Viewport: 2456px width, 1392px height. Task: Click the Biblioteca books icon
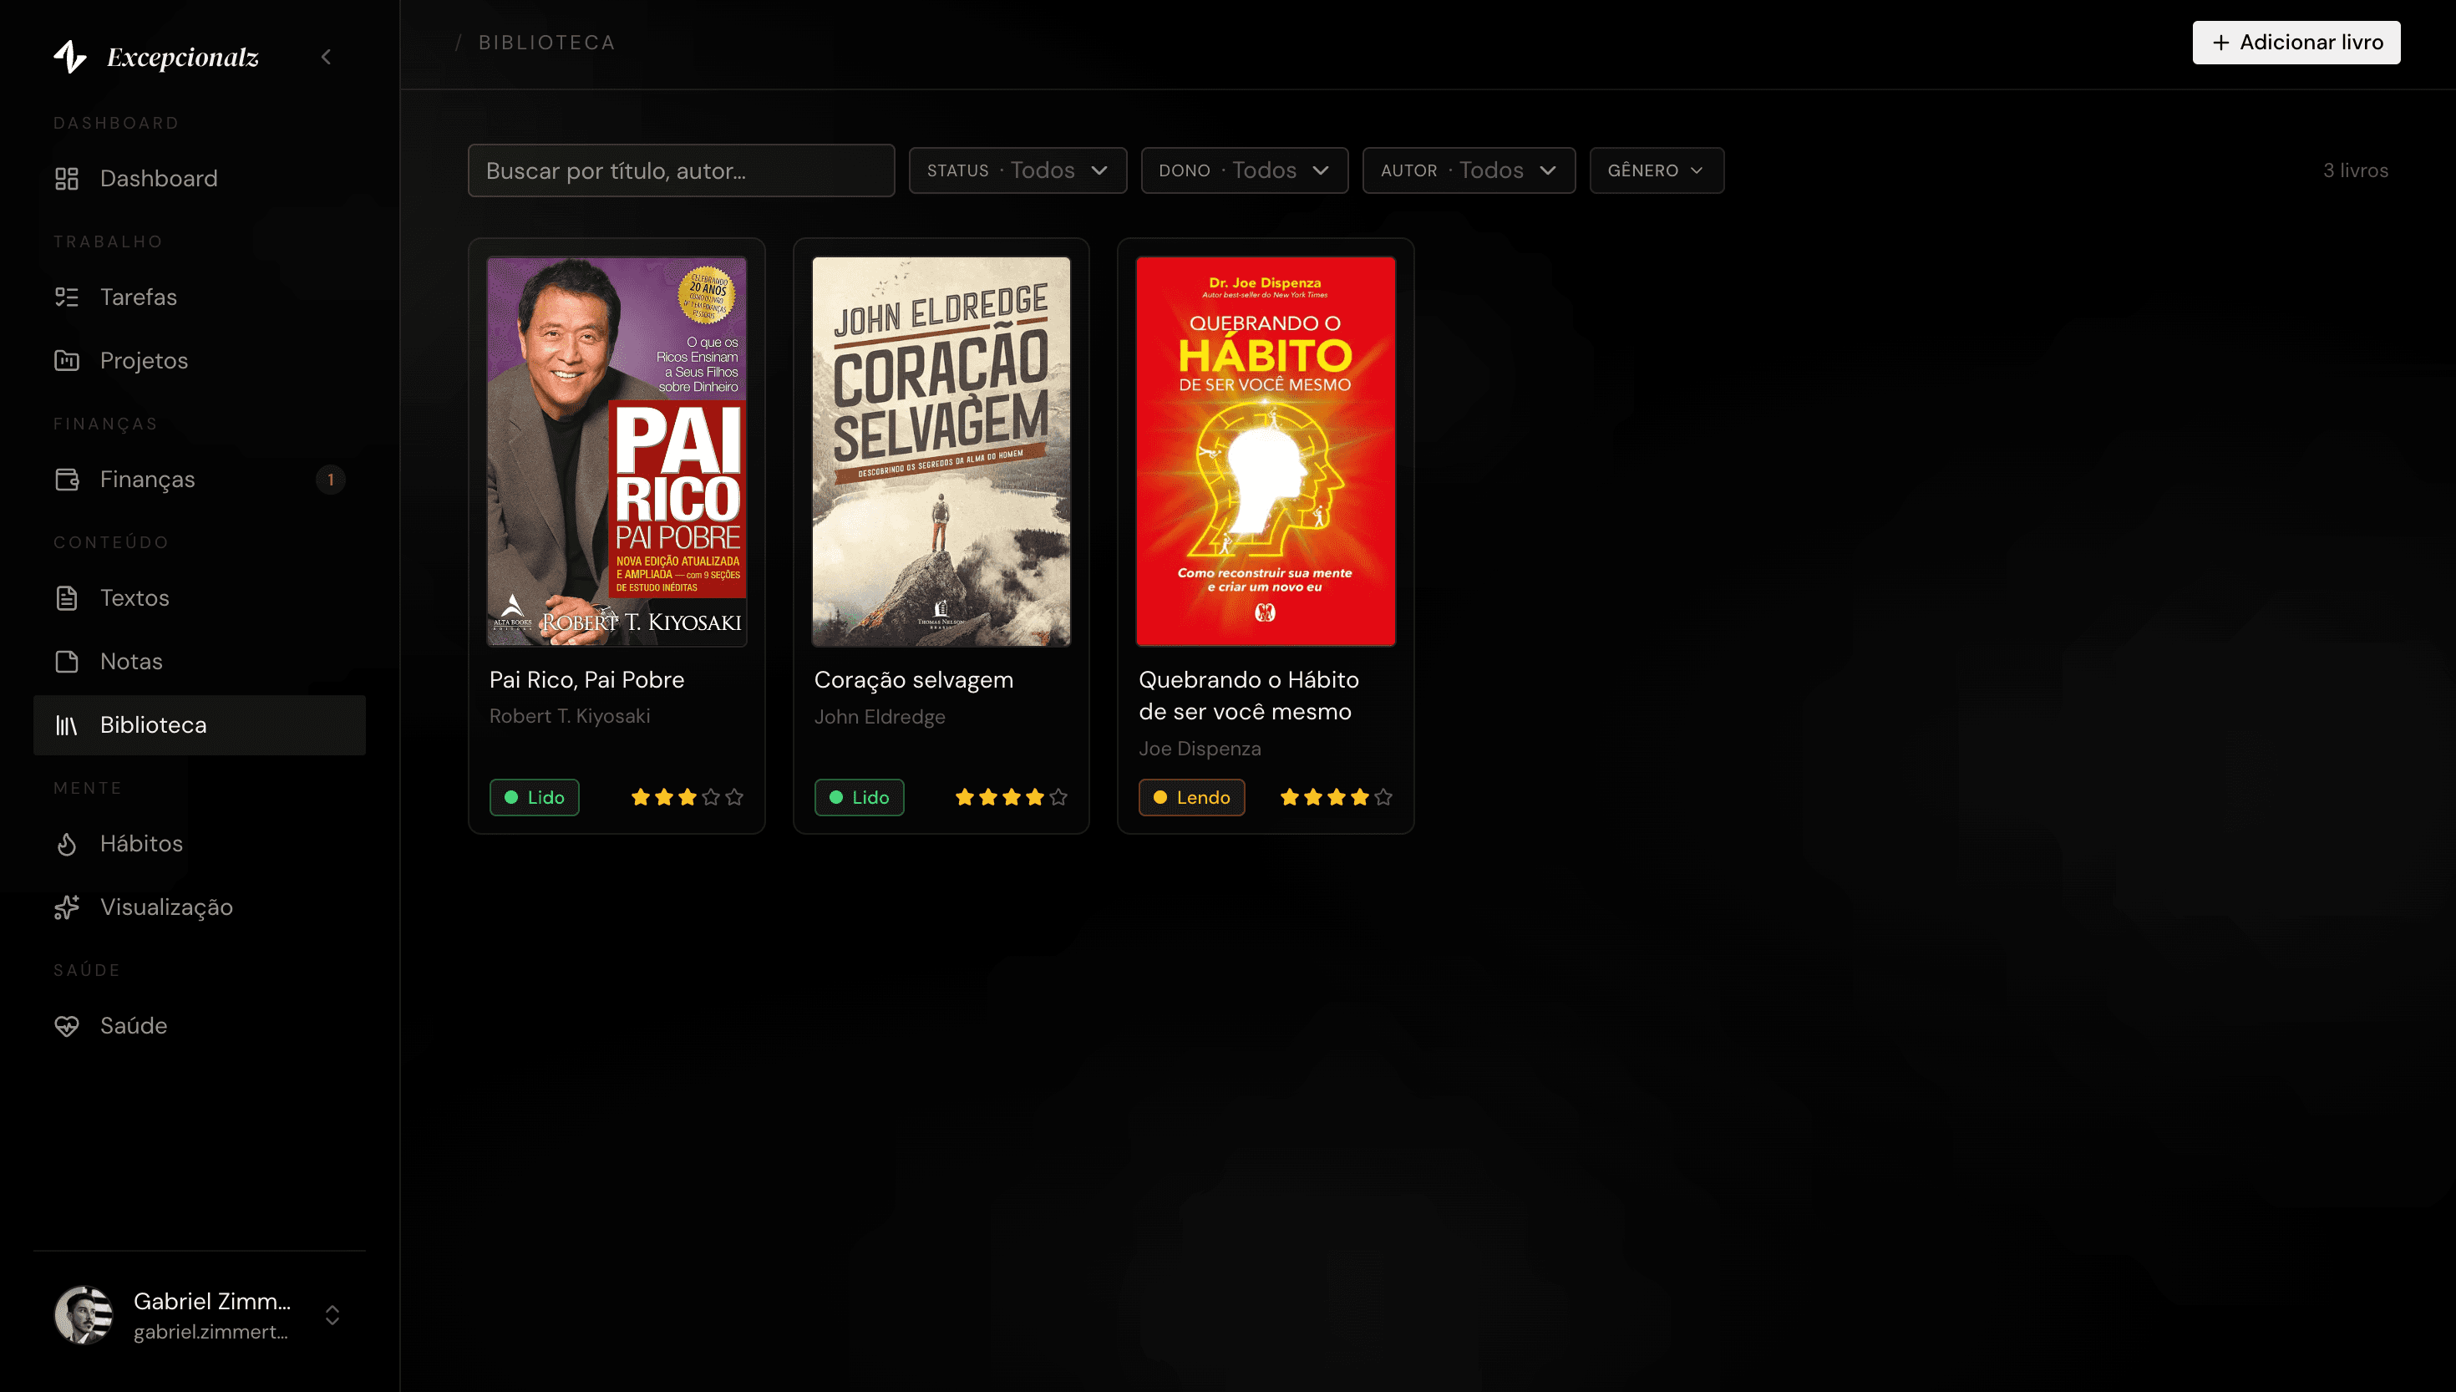pyautogui.click(x=67, y=724)
